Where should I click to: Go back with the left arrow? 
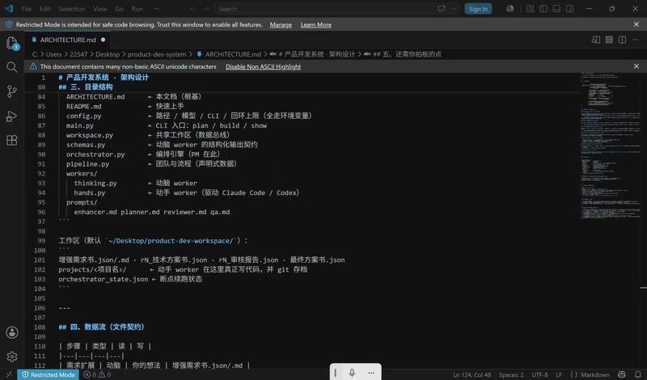192,9
